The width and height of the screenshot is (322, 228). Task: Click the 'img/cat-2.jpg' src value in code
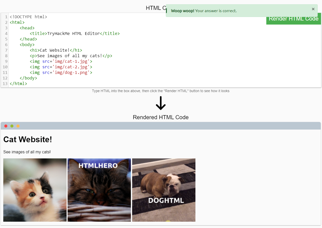point(71,67)
